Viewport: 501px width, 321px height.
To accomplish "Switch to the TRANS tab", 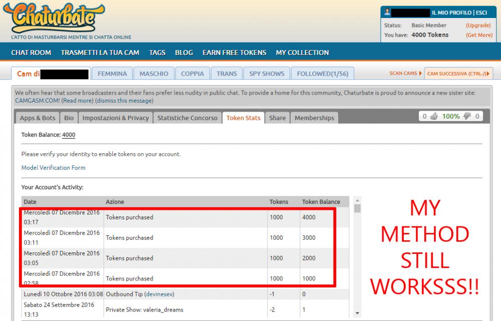I will point(226,74).
